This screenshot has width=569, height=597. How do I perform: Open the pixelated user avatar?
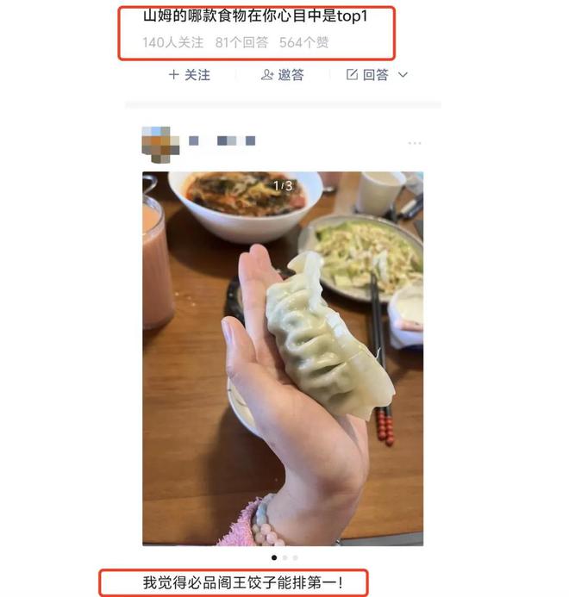pos(160,145)
